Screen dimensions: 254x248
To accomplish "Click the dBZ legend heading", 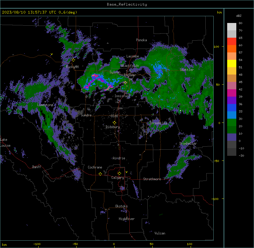I will tap(239, 16).
